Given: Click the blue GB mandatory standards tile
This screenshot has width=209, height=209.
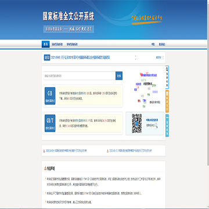Looking at the screenshot, I should click(x=50, y=96).
